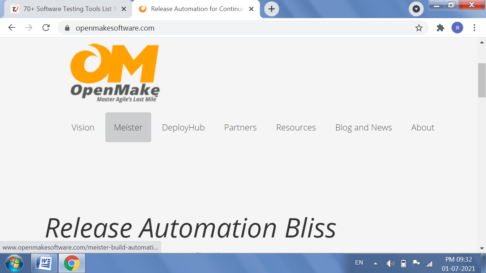Check the battery power icon

(x=403, y=263)
